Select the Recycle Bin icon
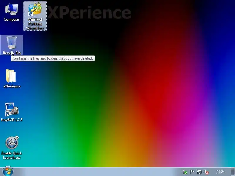 [x=12, y=45]
